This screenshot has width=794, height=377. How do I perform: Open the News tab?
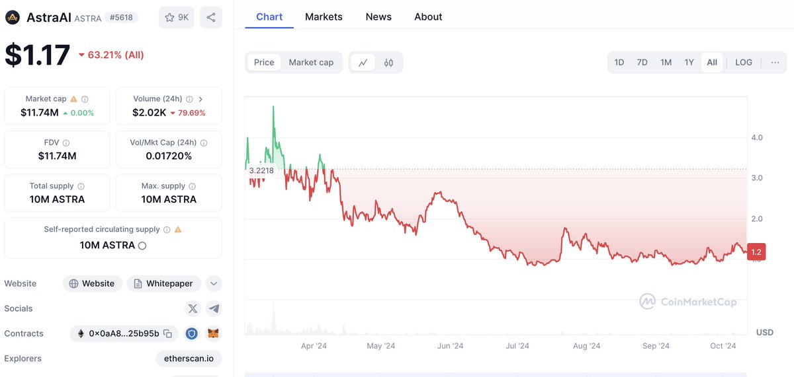tap(378, 17)
